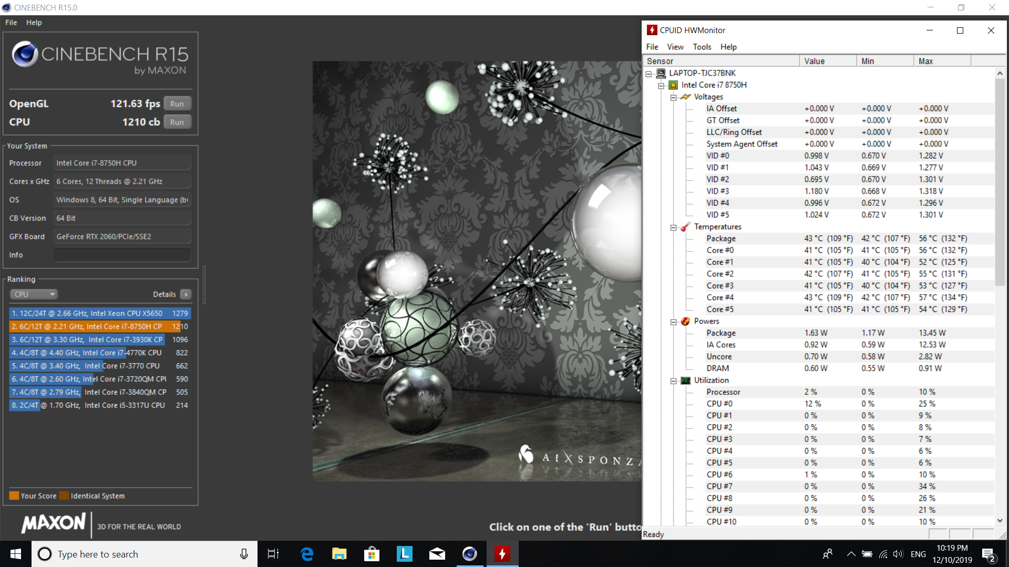
Task: Open HWMonitor Help menu
Action: pyautogui.click(x=728, y=47)
